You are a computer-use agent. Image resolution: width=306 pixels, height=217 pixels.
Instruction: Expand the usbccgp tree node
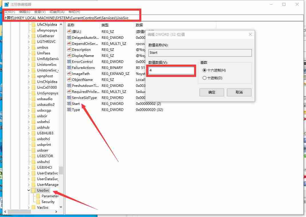(x=29, y=110)
